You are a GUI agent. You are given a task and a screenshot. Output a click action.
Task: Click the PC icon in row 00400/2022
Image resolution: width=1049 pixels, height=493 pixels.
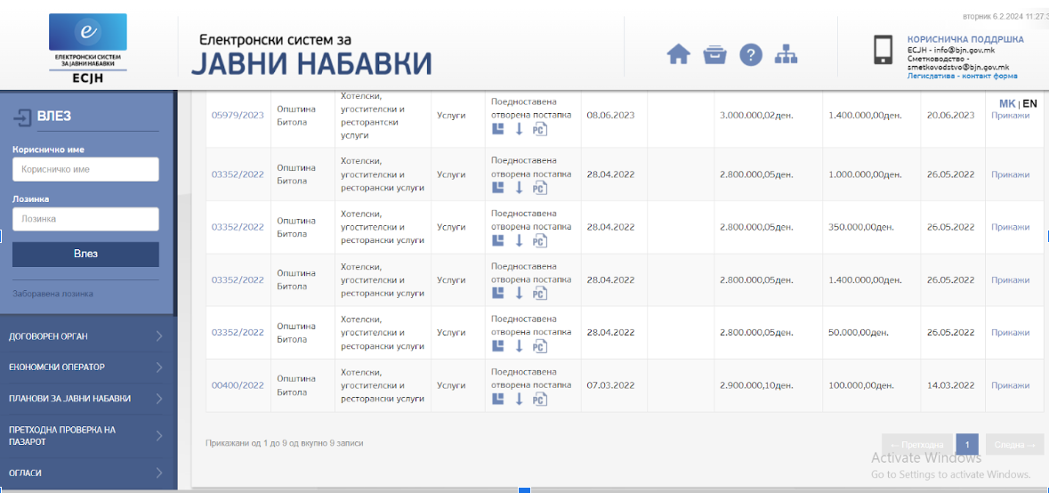[x=539, y=400]
